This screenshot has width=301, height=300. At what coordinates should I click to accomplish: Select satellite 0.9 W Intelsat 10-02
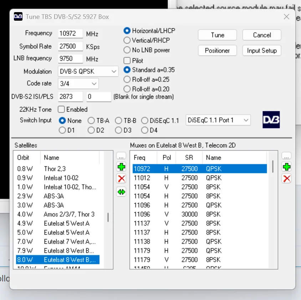(x=58, y=178)
